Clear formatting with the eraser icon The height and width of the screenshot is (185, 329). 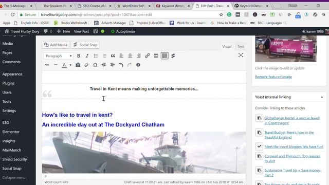[86, 65]
